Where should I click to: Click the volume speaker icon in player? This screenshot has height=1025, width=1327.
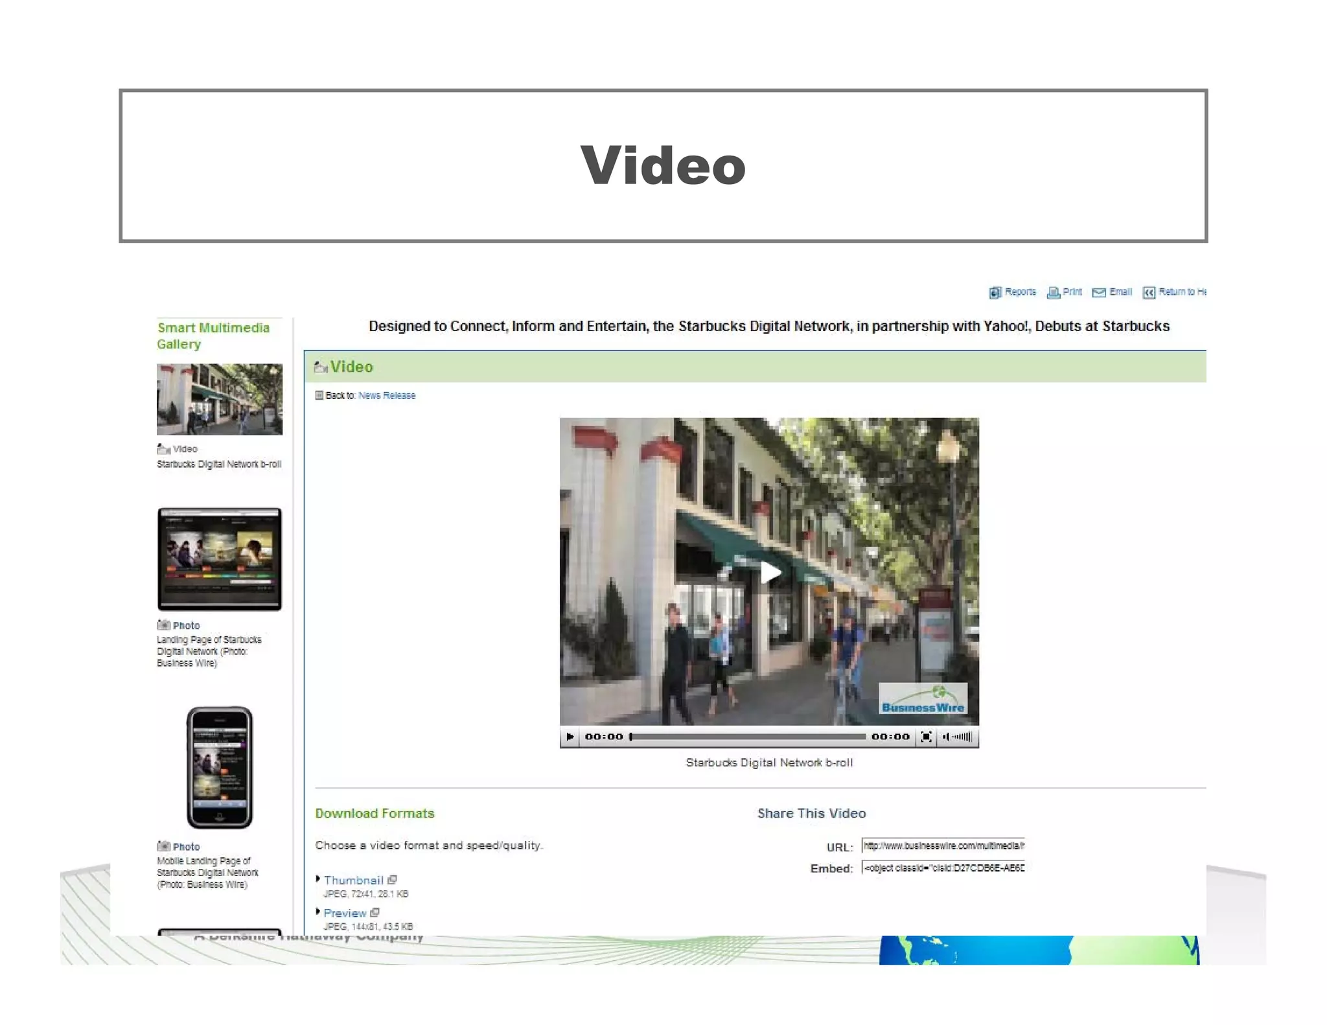click(x=947, y=737)
